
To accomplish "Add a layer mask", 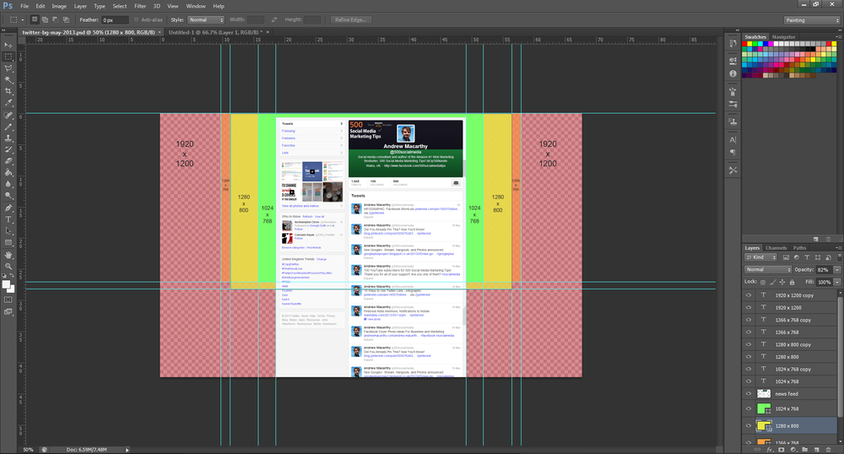I will 781,450.
